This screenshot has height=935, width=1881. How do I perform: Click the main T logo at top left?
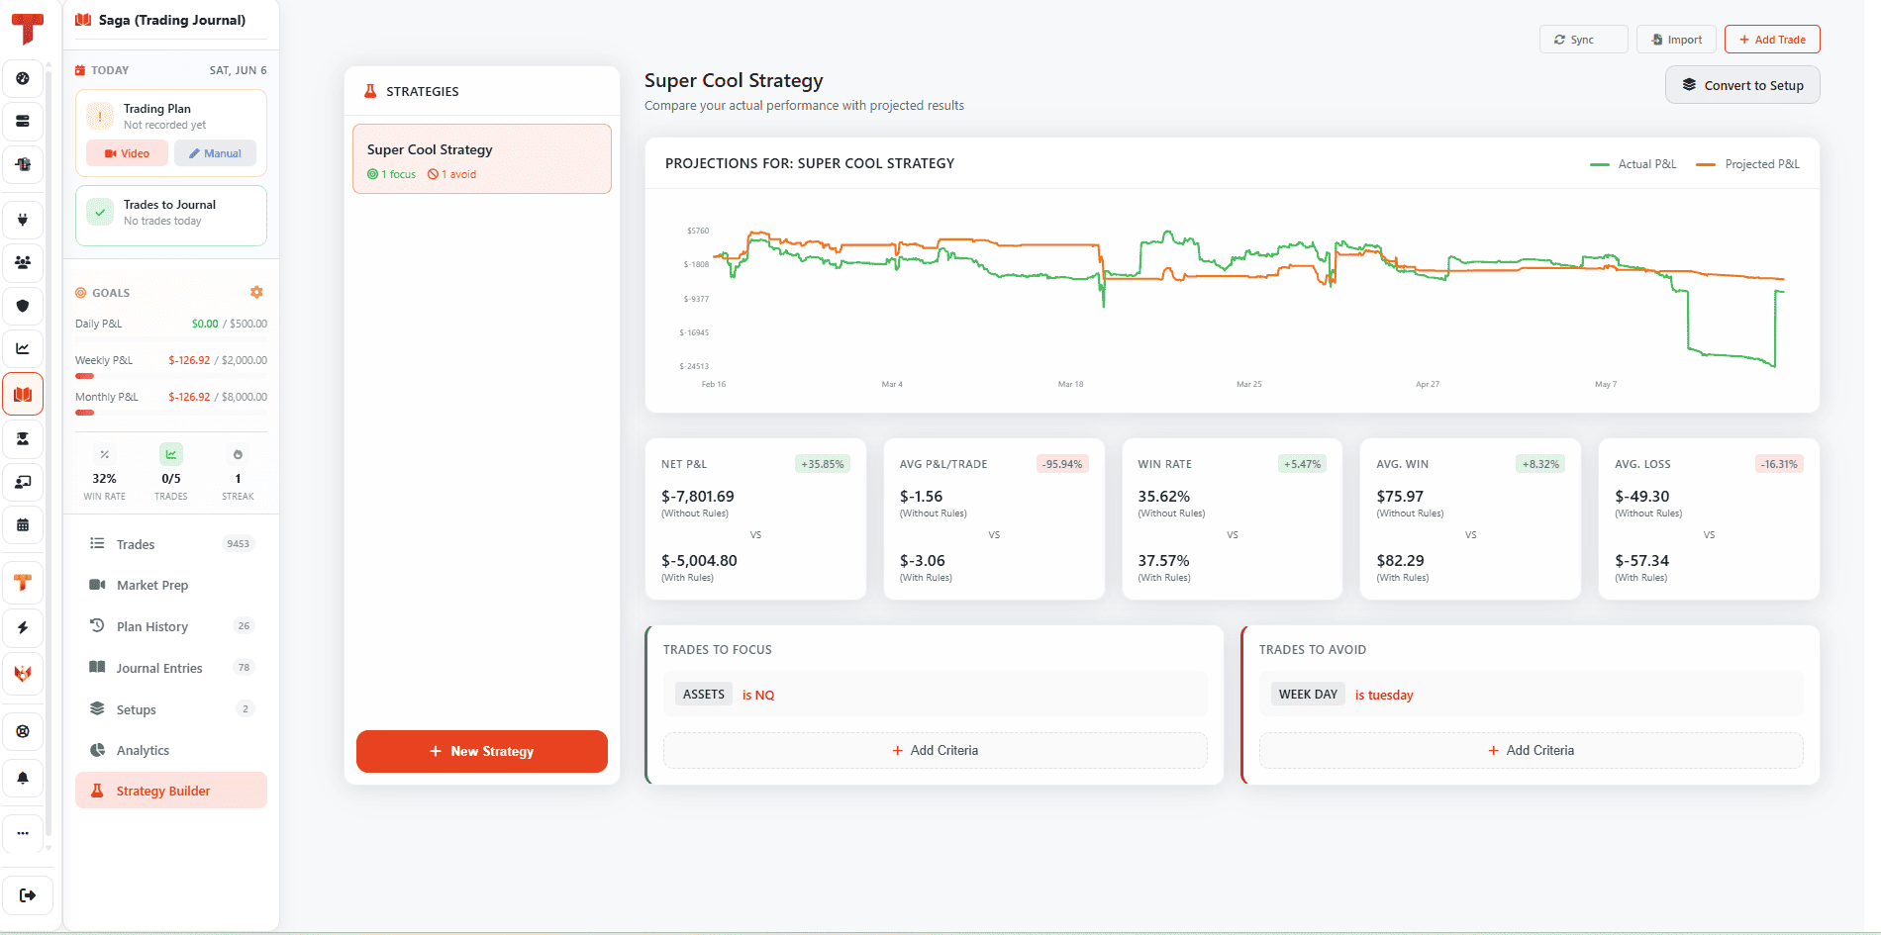(x=28, y=29)
